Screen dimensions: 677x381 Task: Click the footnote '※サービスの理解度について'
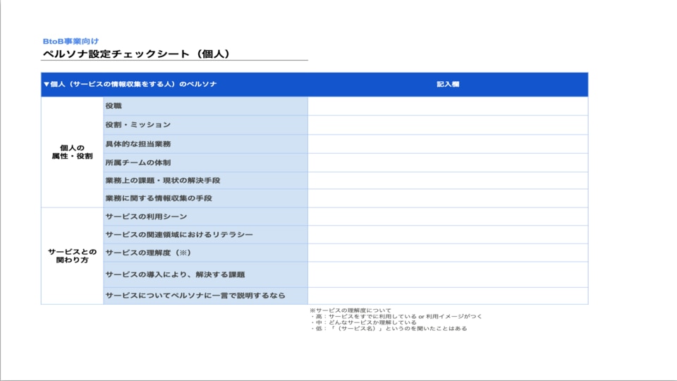click(350, 310)
